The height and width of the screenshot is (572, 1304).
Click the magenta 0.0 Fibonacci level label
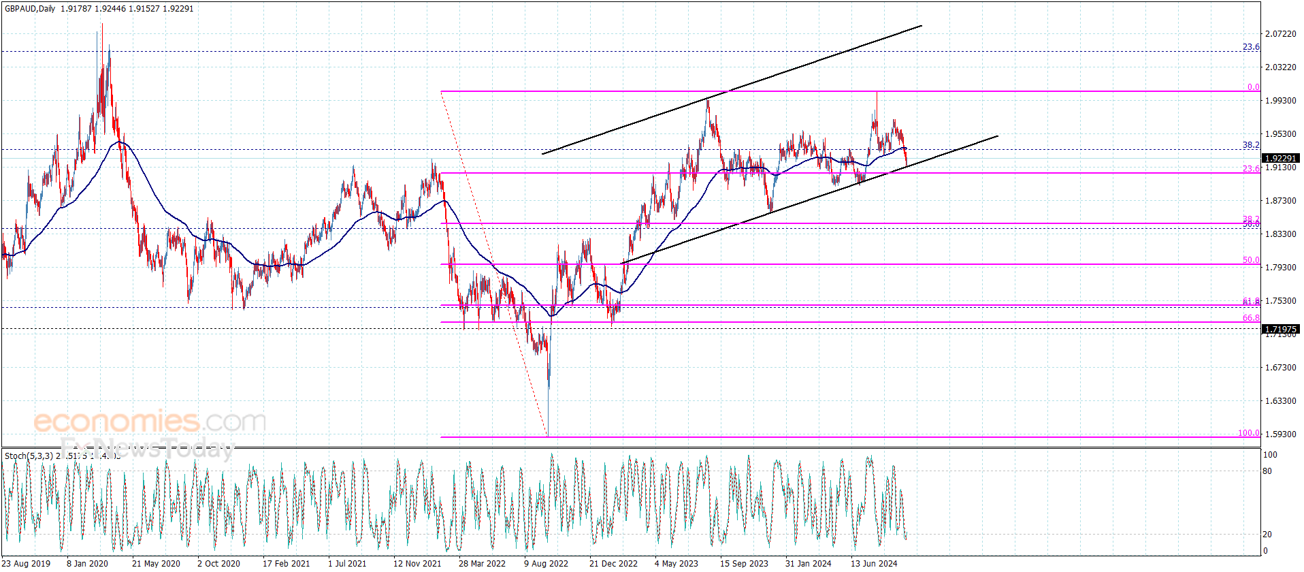click(x=1253, y=87)
